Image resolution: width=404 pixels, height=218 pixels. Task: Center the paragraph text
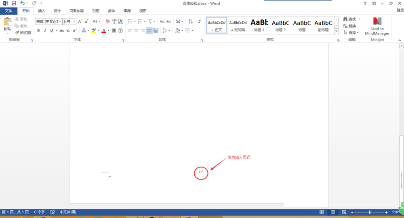(136, 30)
